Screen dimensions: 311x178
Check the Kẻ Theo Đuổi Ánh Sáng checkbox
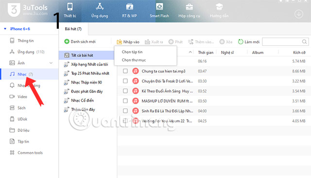tap(125, 91)
